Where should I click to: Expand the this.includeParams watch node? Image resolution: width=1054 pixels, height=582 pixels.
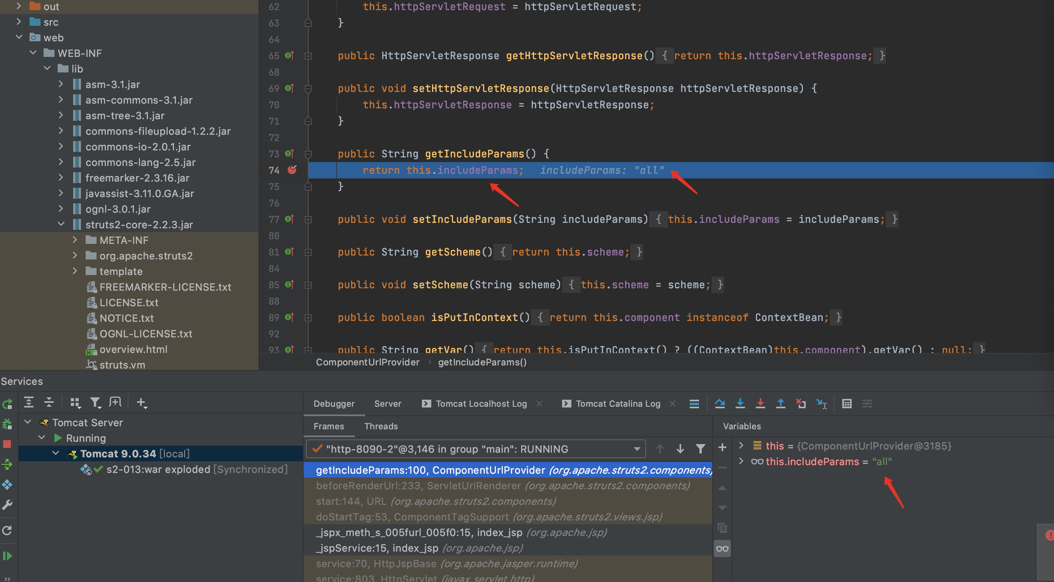click(x=741, y=461)
